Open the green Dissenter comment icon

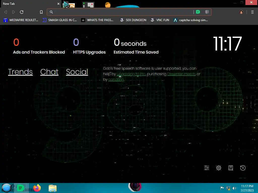point(198,12)
